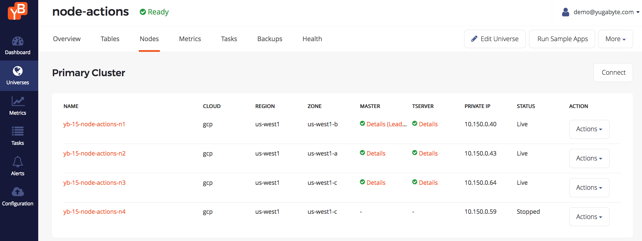Open Actions dropdown for yb-15-node-actions-n1

coord(589,129)
